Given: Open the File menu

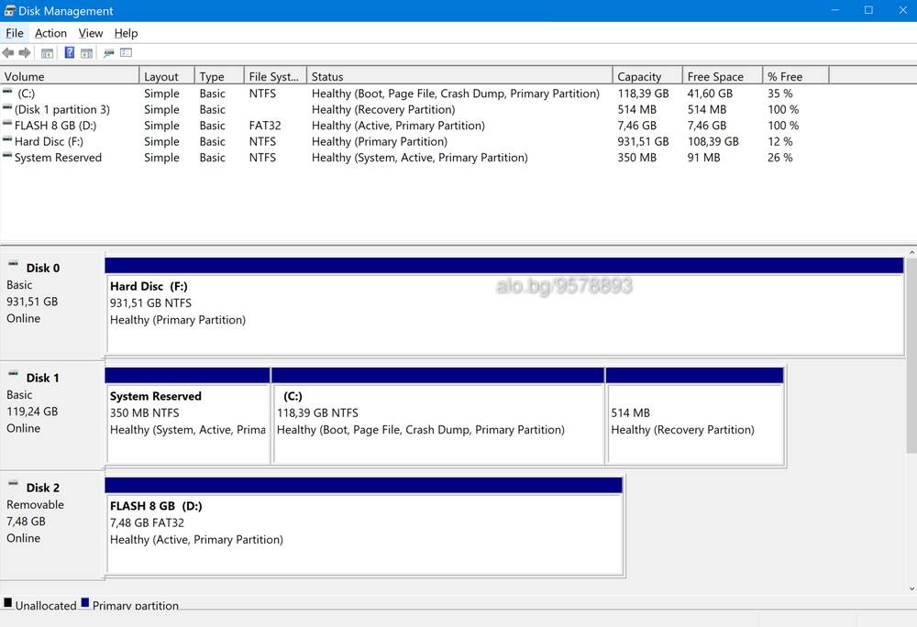Looking at the screenshot, I should click(15, 33).
